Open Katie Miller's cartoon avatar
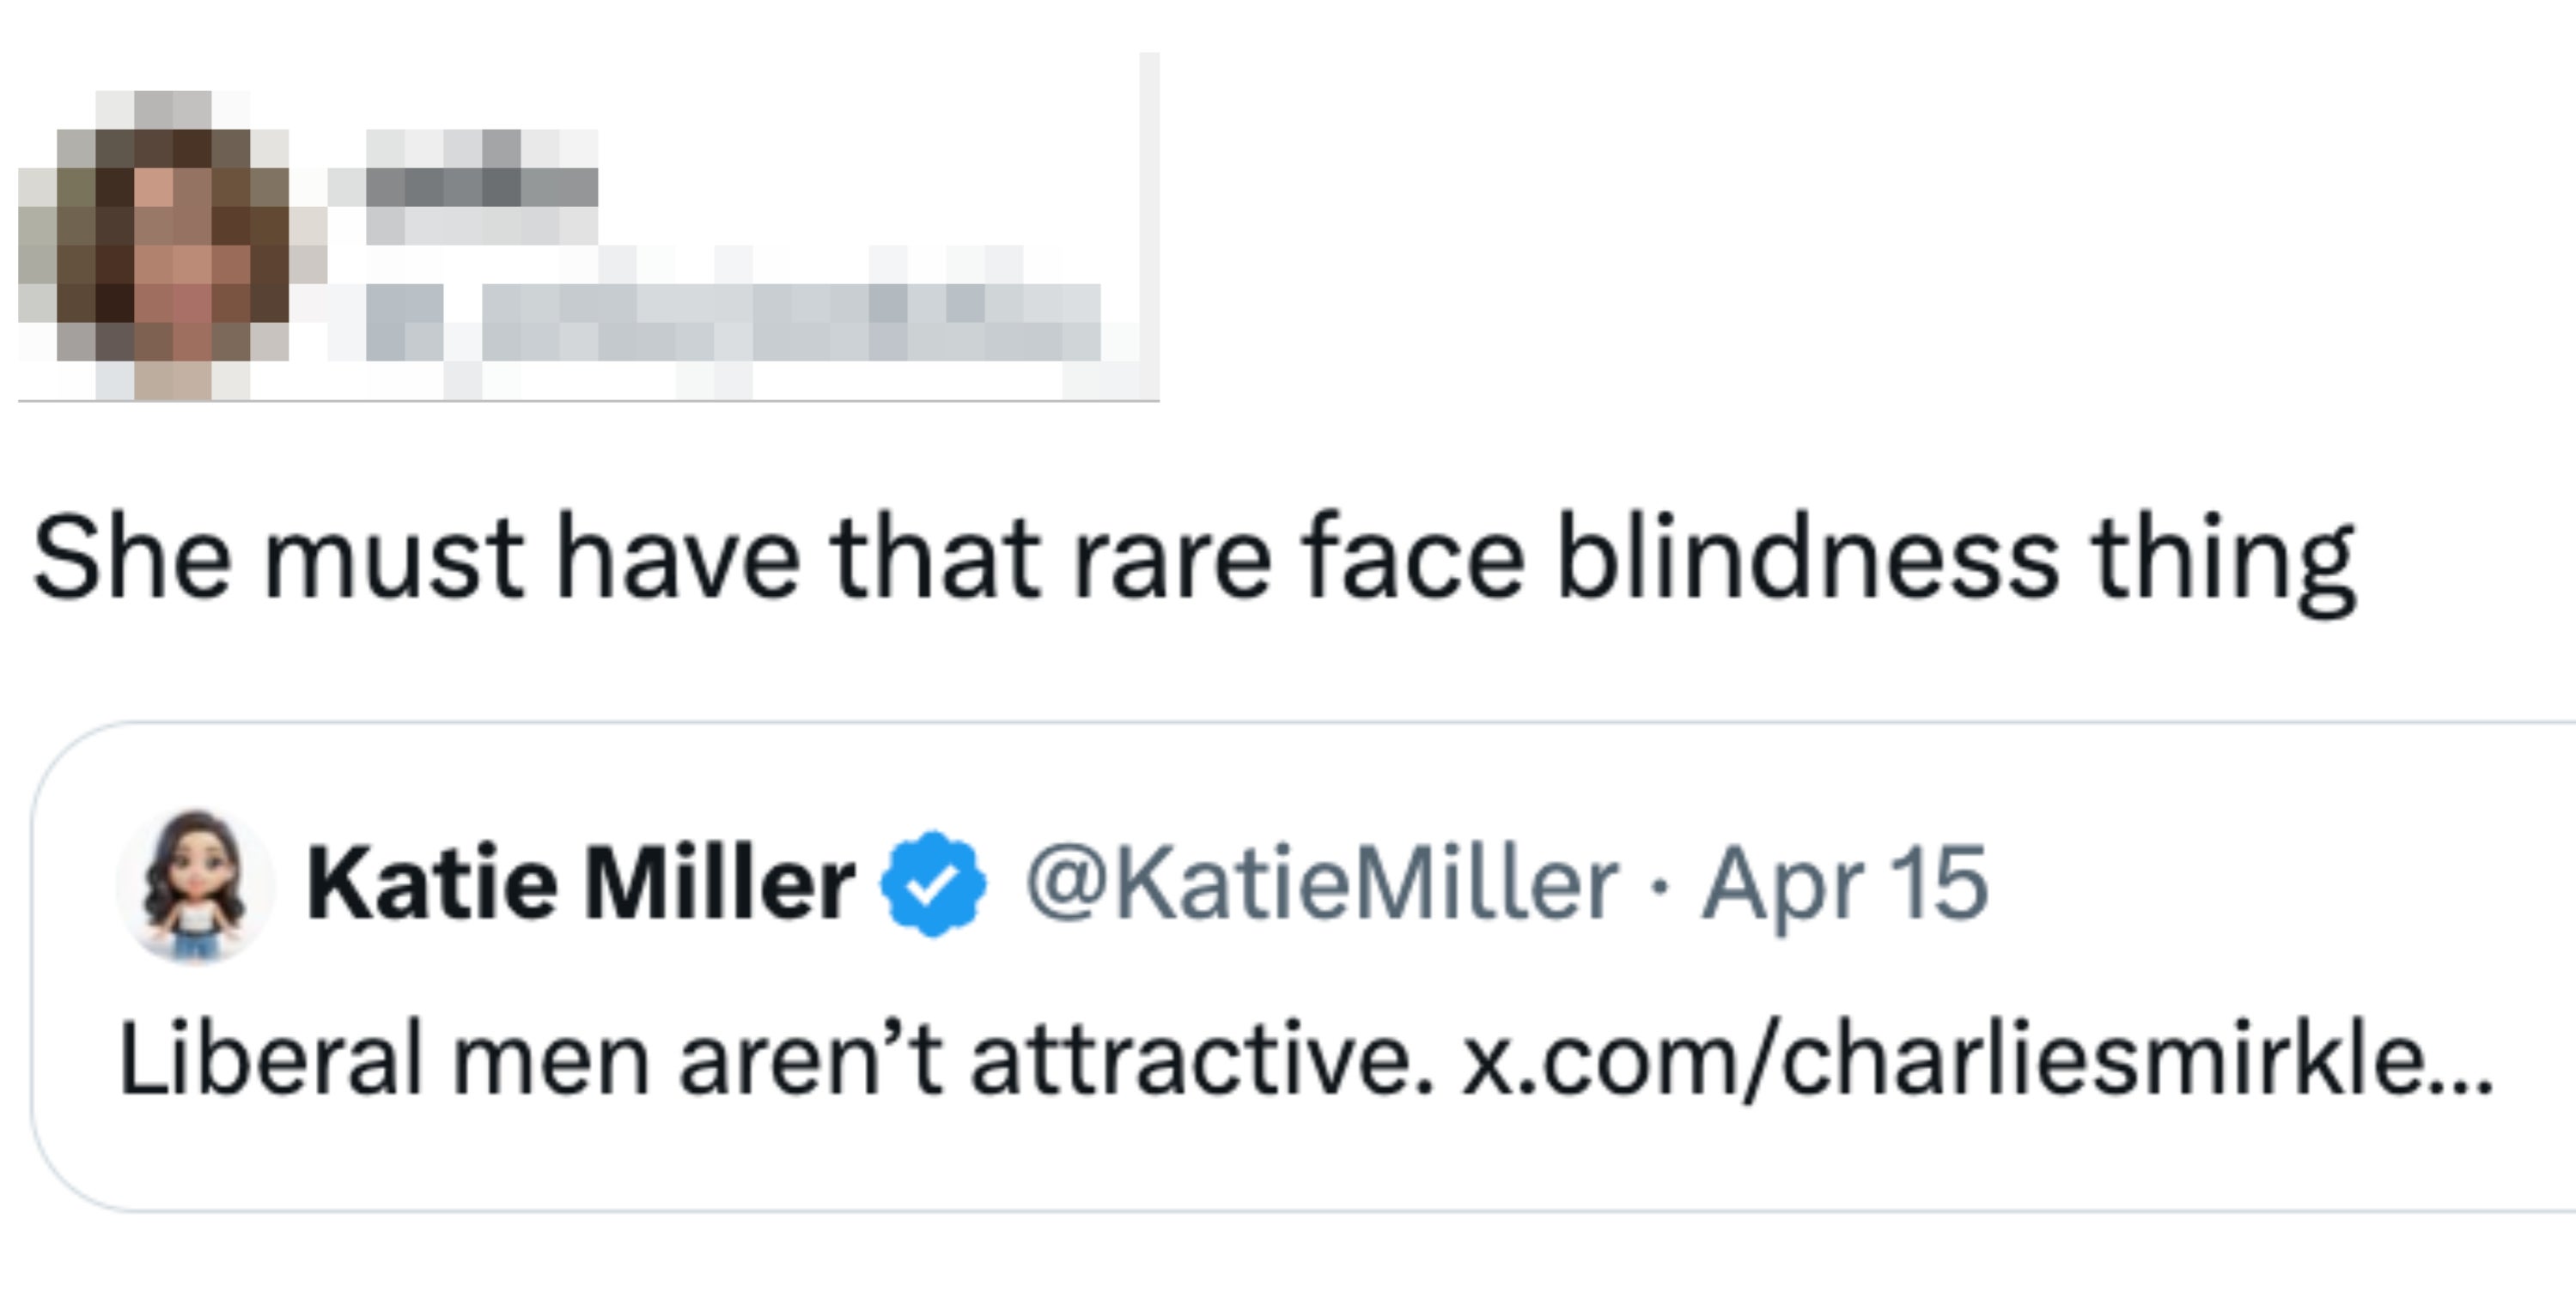The image size is (2576, 1299). (195, 885)
